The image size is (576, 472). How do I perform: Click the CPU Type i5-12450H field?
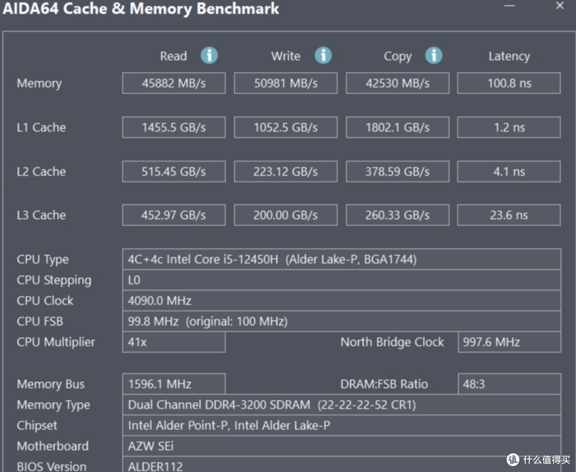click(342, 259)
